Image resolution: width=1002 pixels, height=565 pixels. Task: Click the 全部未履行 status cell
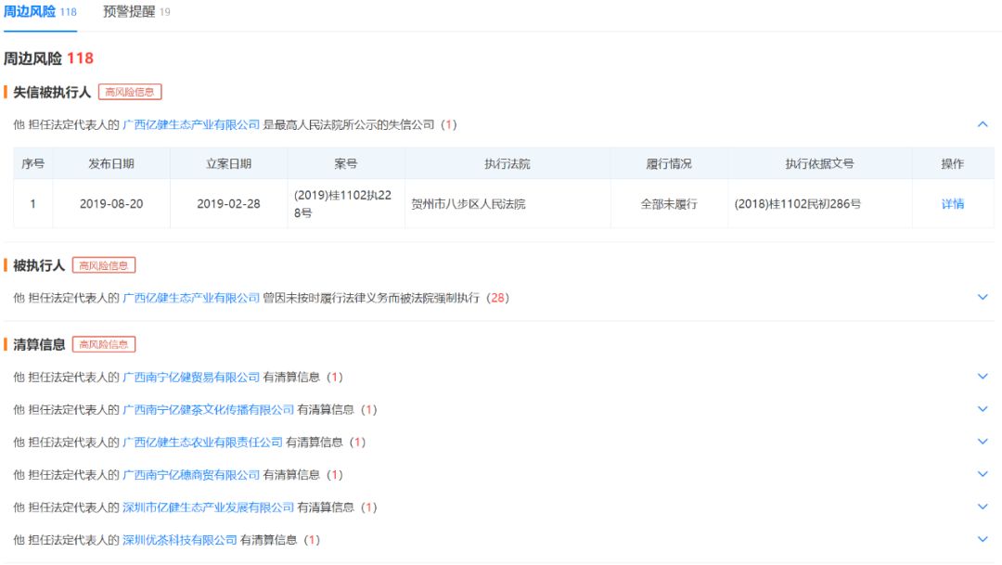(x=669, y=204)
